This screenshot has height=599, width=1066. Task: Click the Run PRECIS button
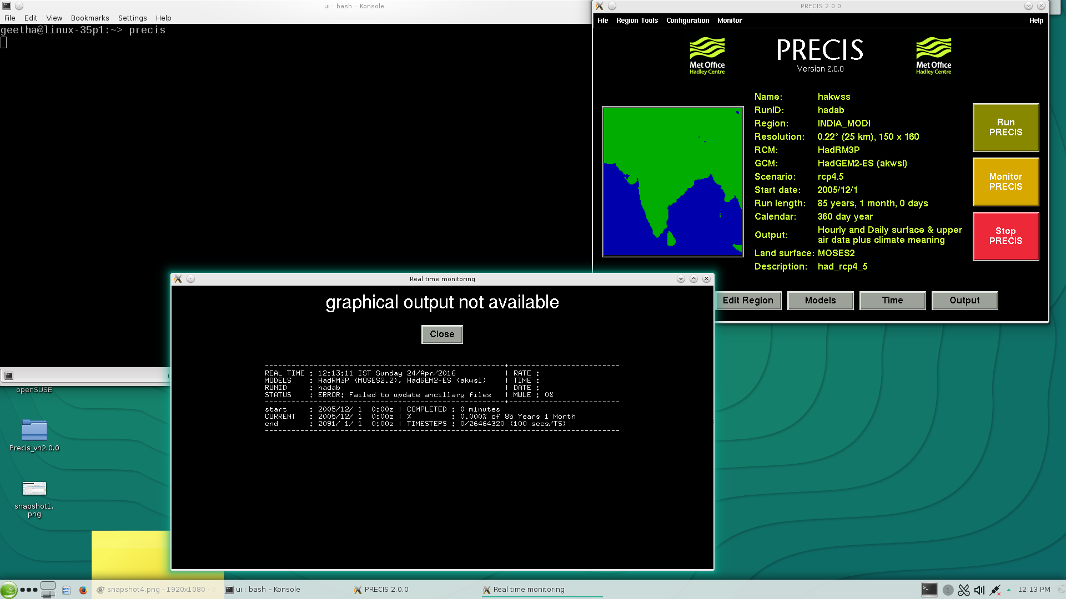1005,128
